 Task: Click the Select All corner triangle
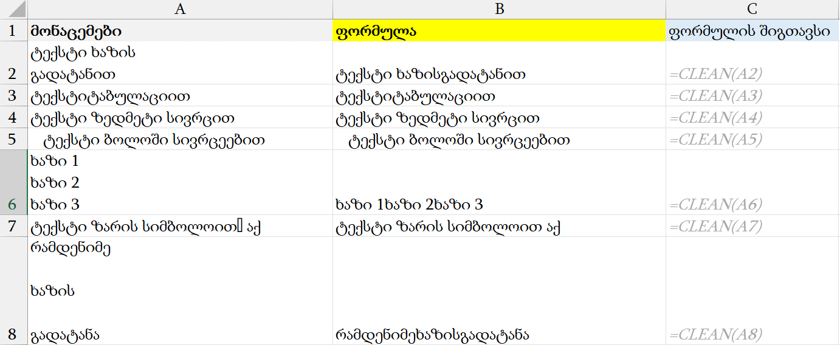[13, 9]
